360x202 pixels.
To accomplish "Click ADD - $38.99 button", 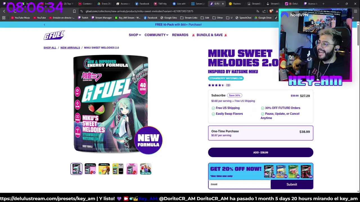I will click(x=260, y=152).
